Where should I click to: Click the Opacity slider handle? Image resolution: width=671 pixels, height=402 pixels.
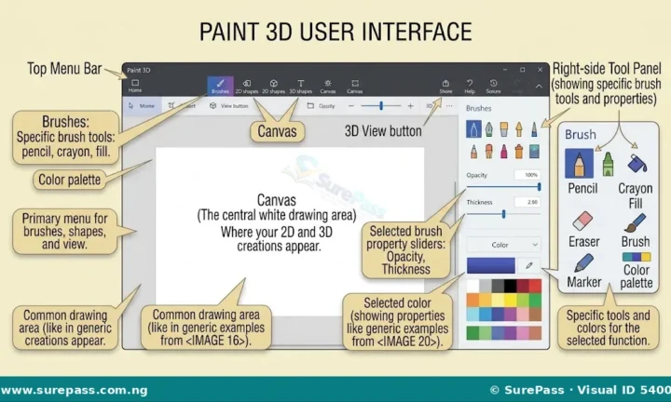click(539, 187)
